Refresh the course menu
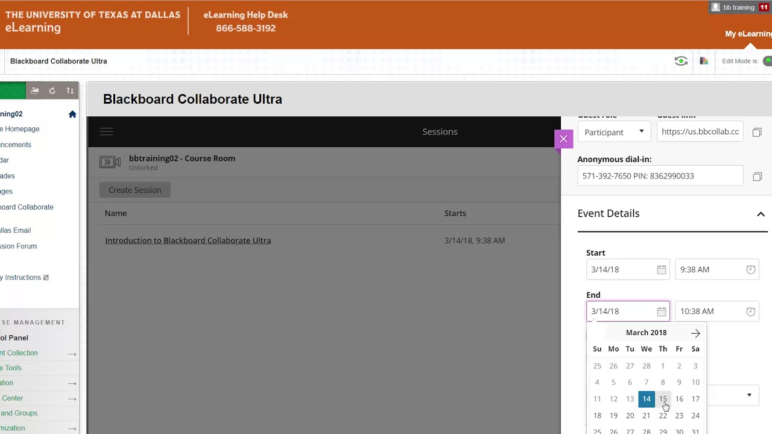The height and width of the screenshot is (434, 772). pos(52,91)
